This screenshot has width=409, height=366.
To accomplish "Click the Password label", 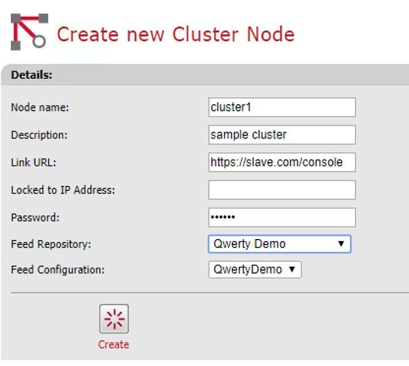I will pos(35,217).
